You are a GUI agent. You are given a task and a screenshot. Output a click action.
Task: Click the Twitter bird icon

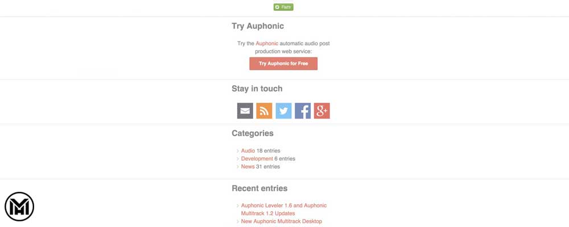tap(283, 111)
